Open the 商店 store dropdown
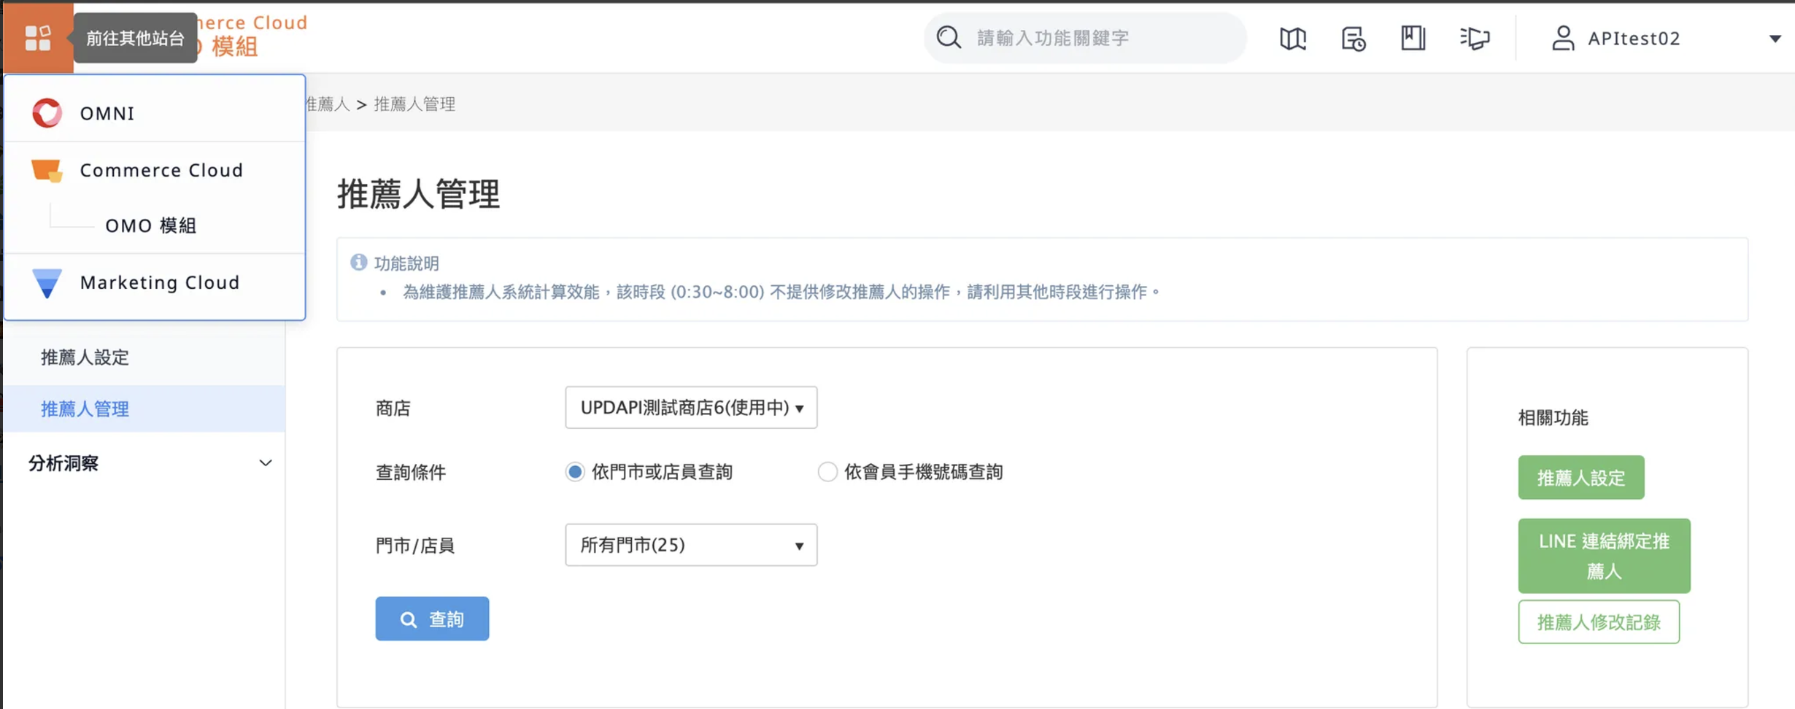The width and height of the screenshot is (1795, 709). point(690,408)
